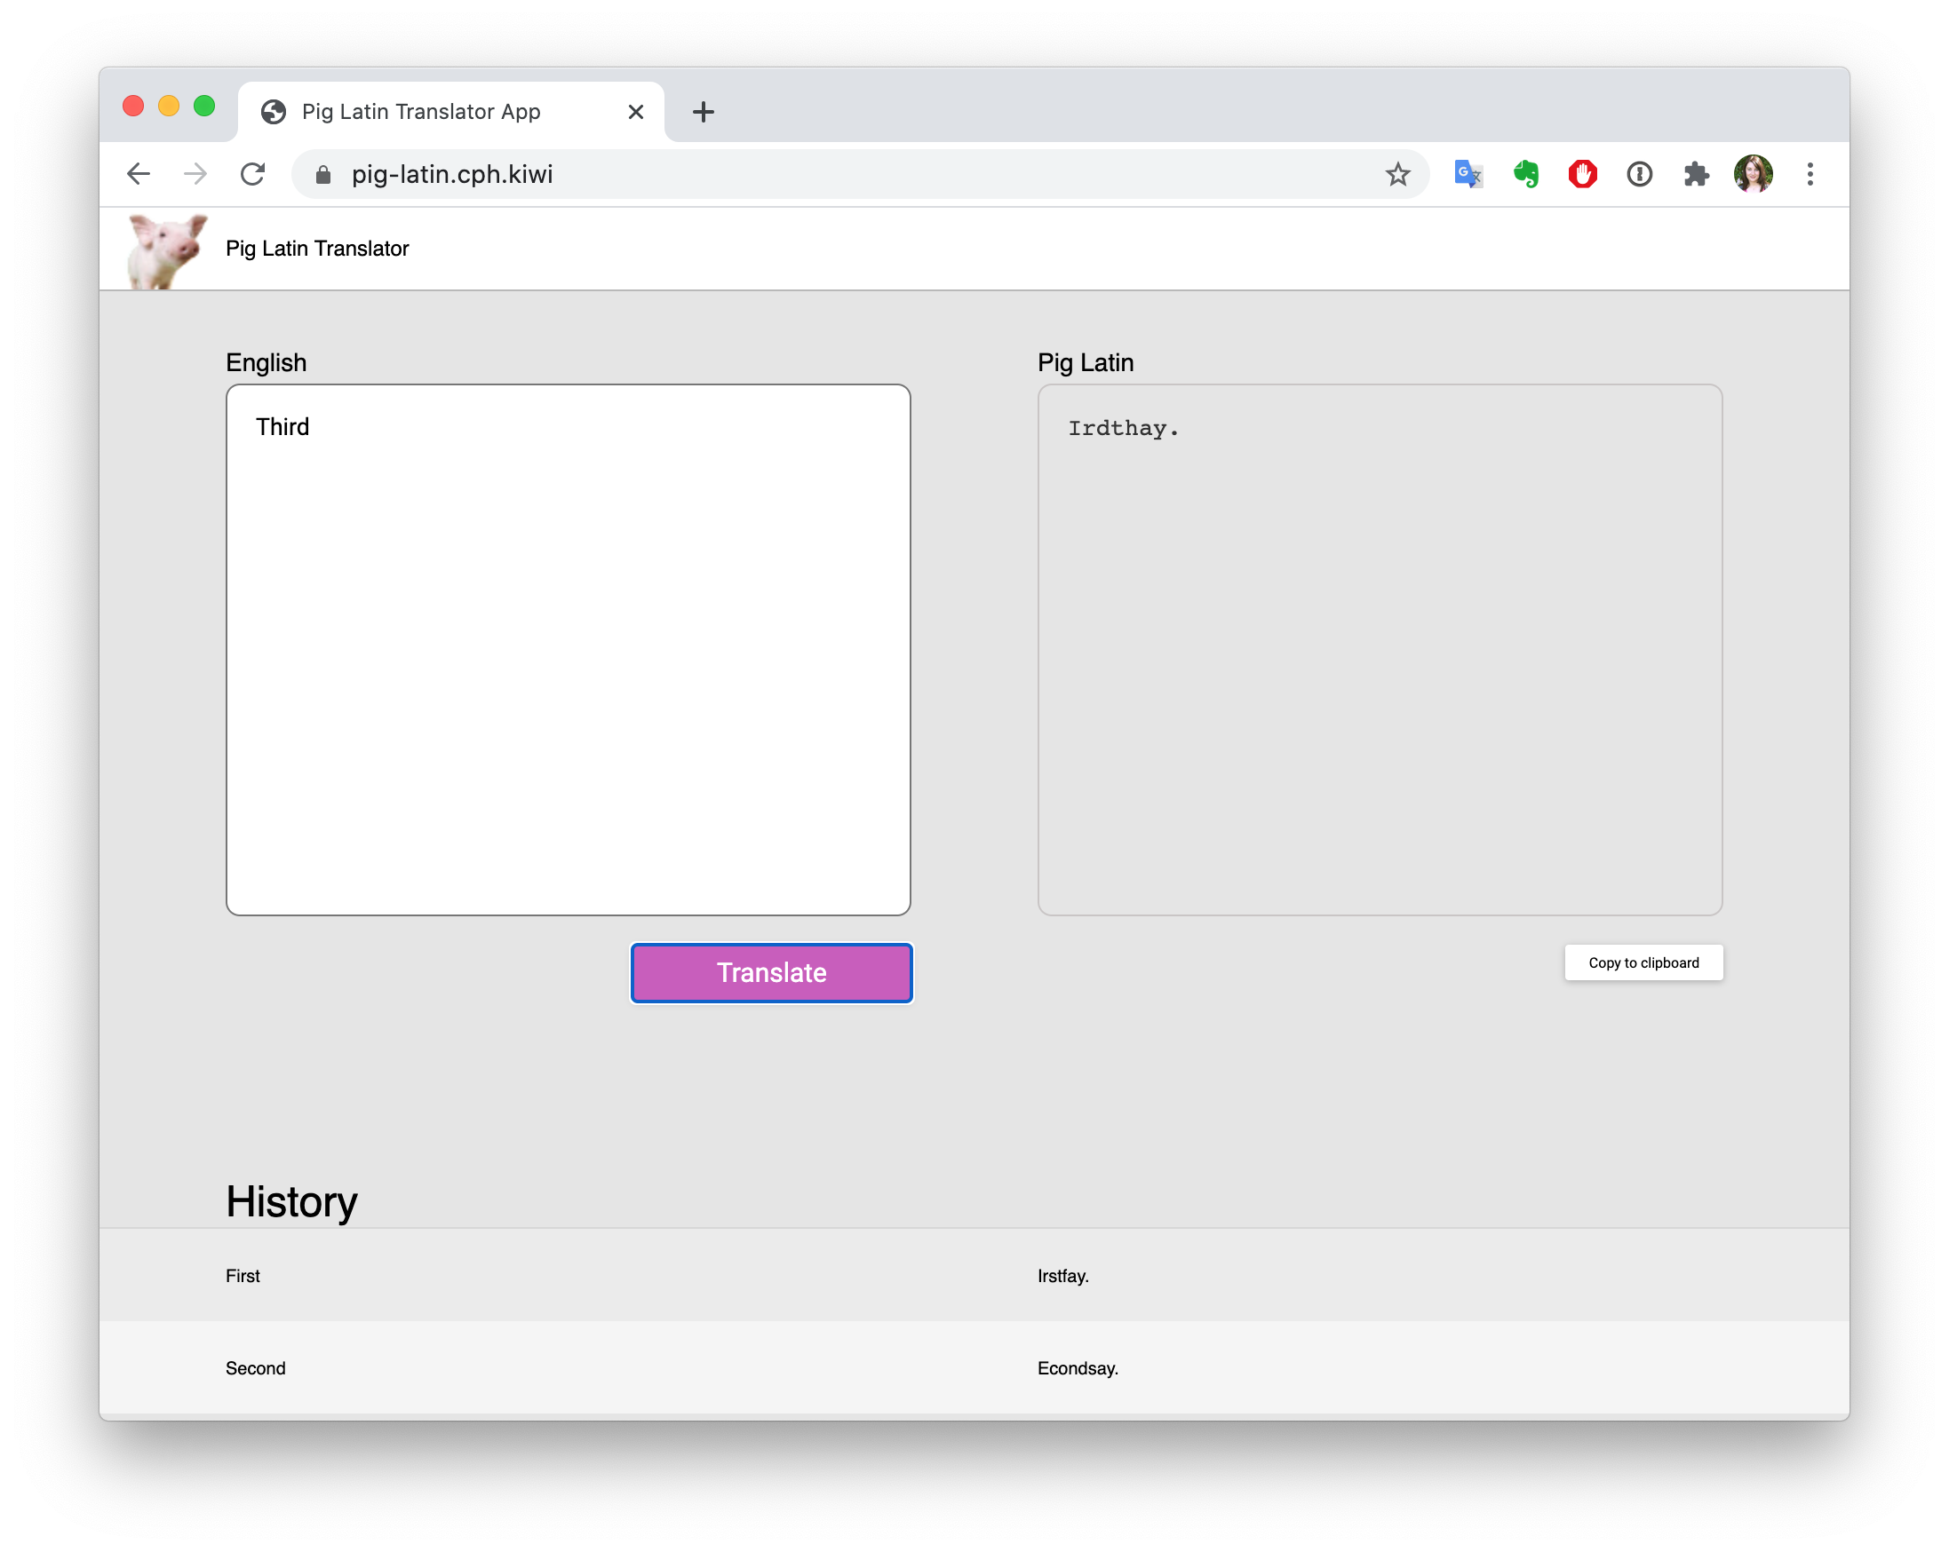The height and width of the screenshot is (1552, 1949).
Task: Reload the Pig Latin page
Action: click(x=253, y=173)
